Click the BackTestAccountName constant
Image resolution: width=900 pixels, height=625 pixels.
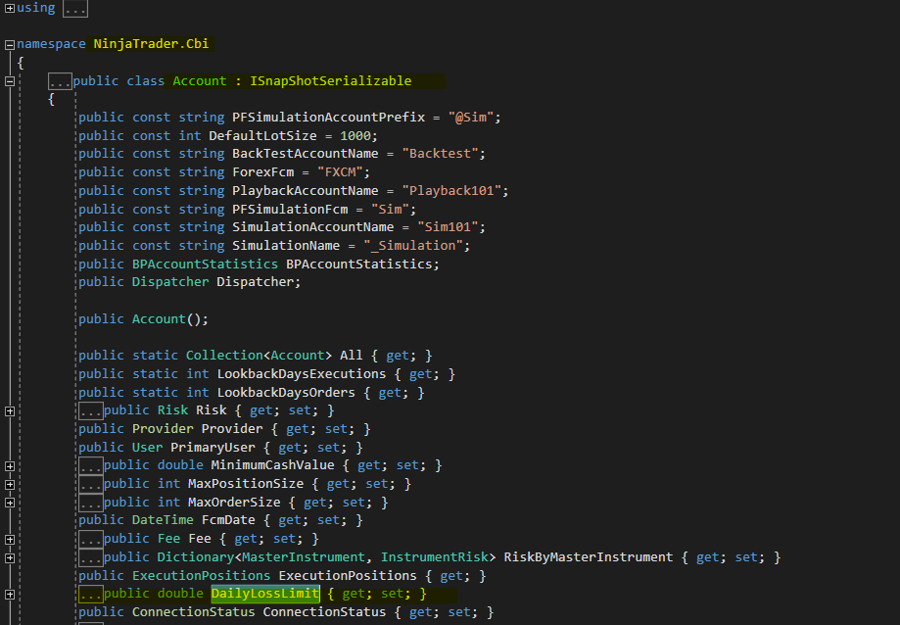tap(305, 153)
